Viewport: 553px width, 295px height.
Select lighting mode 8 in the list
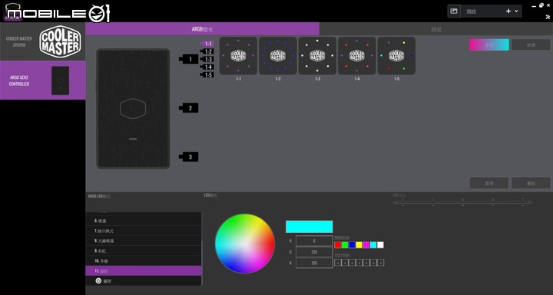point(144,241)
